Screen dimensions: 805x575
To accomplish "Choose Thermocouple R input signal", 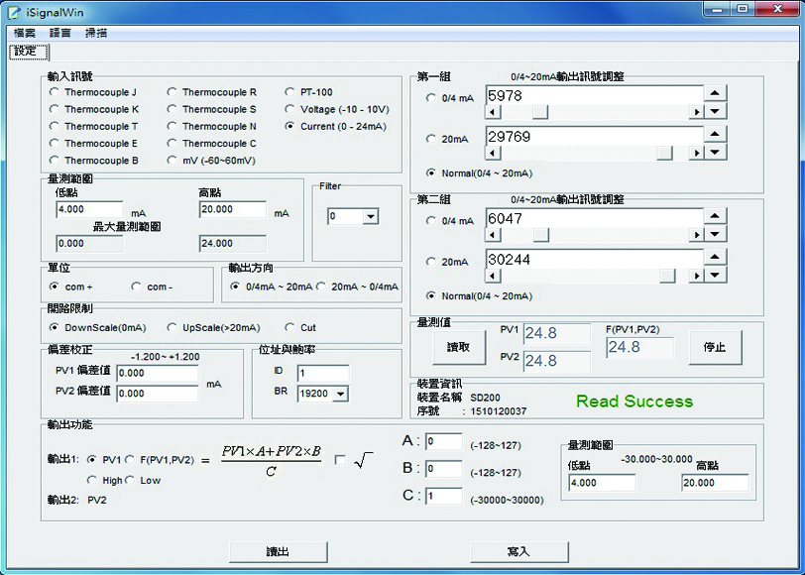I will [172, 92].
